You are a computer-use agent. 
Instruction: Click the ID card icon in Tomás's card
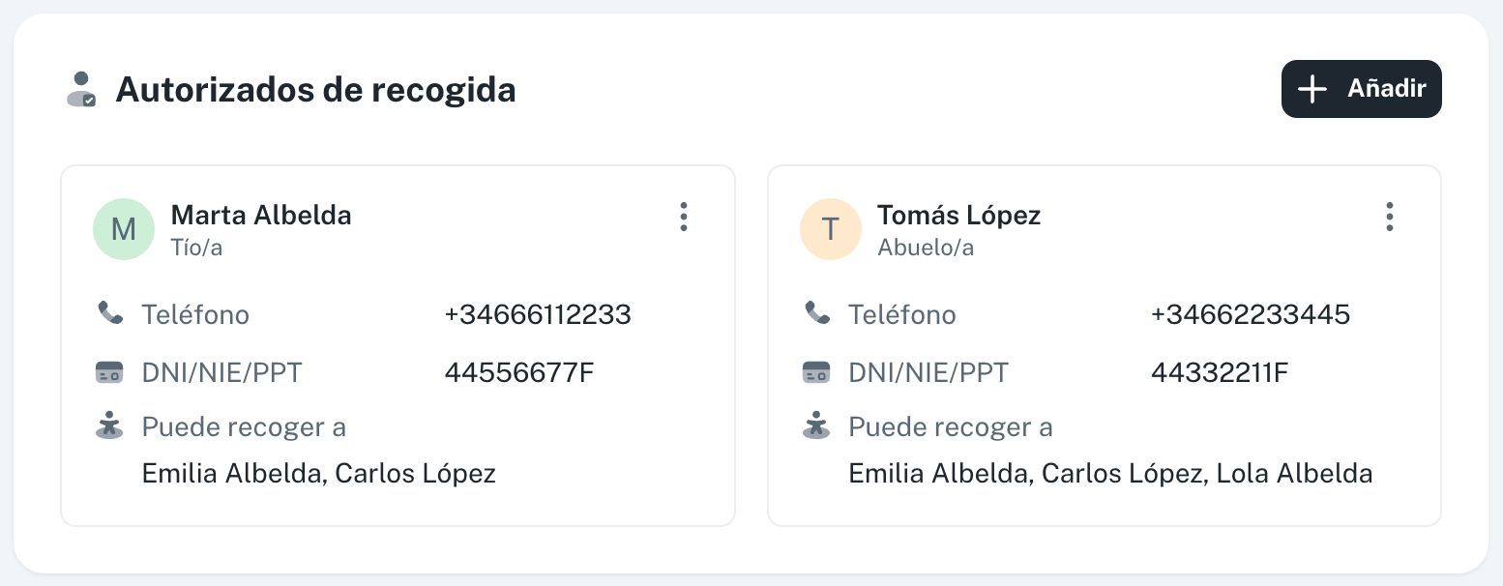coord(817,372)
